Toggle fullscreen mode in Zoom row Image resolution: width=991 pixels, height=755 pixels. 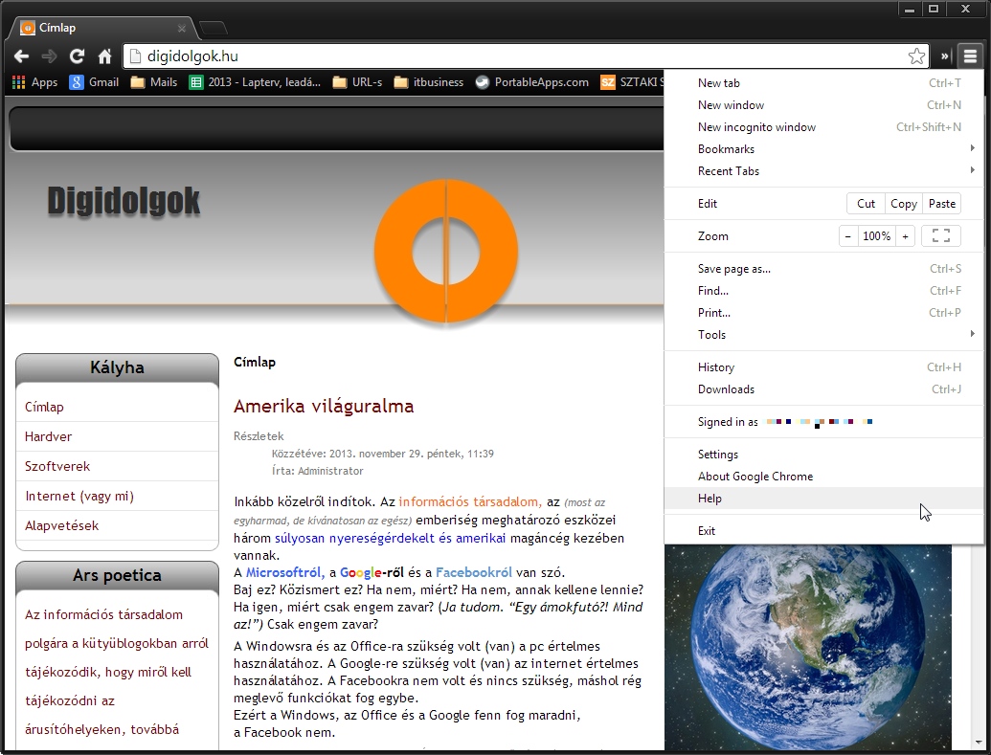point(941,235)
